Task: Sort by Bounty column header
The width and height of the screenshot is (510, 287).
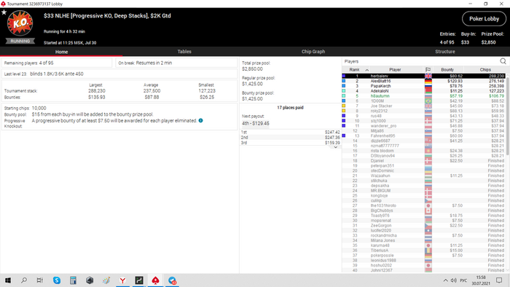Action: (447, 69)
